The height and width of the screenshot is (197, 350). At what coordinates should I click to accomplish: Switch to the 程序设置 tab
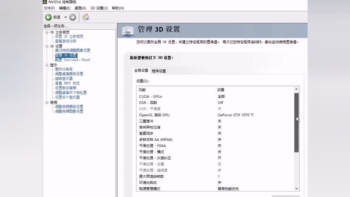click(158, 70)
